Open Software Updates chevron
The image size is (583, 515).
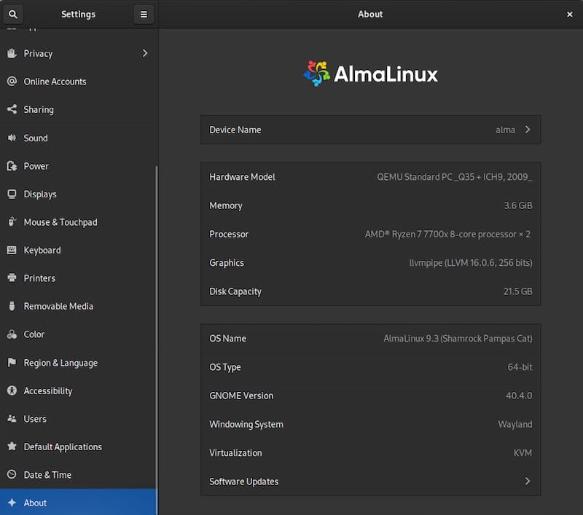pos(528,481)
